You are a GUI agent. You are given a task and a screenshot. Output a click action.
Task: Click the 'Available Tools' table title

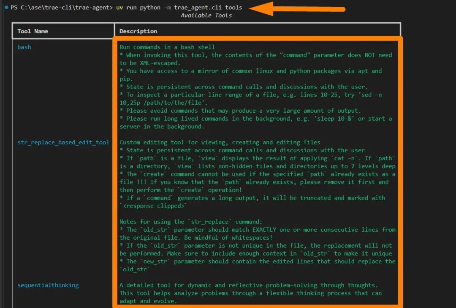206,16
